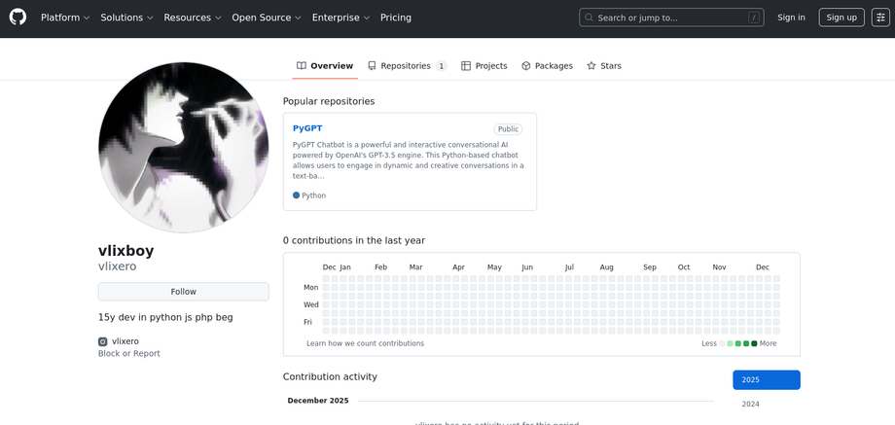The width and height of the screenshot is (895, 425).
Task: Select the 2025 year filter
Action: (x=767, y=380)
